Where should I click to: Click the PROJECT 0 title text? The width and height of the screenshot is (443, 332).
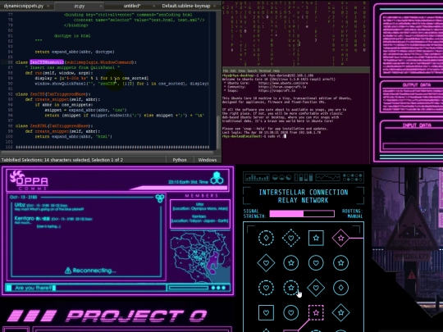coord(137,316)
